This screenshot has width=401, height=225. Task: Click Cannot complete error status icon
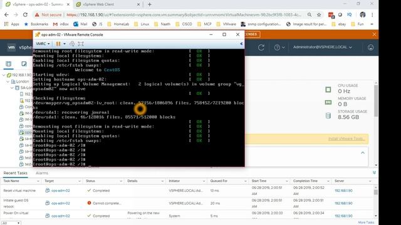pos(89,203)
